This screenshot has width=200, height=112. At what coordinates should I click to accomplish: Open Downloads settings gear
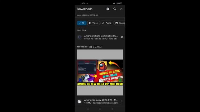tap(108, 9)
